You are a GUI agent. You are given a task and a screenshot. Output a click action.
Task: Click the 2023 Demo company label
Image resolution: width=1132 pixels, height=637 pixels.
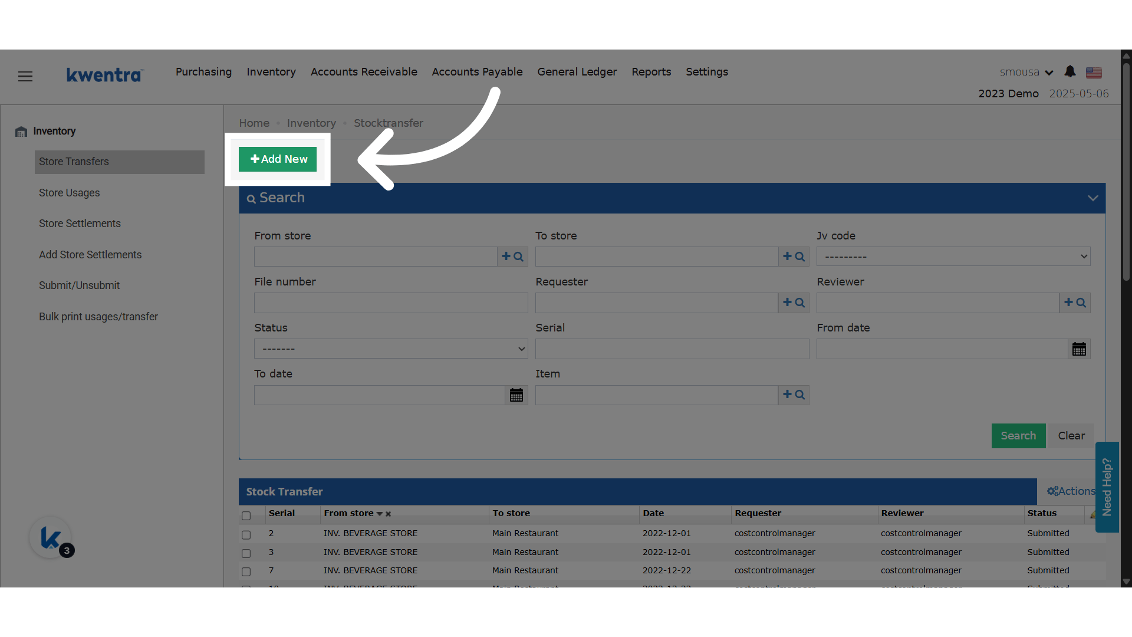pyautogui.click(x=1008, y=94)
